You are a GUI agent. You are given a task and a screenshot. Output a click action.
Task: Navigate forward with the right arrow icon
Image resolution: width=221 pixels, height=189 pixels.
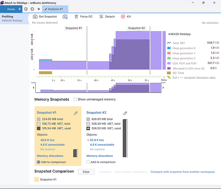pyautogui.click(x=32, y=9)
